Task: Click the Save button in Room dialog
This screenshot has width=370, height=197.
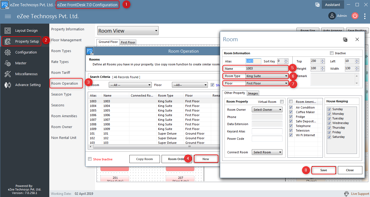Action: click(324, 170)
